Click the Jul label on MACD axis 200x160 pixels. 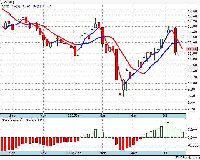click(165, 153)
